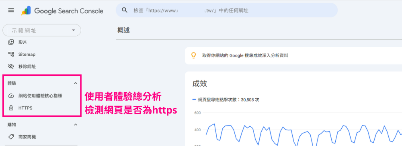Viewport: 402px width, 146px height.
Task: Click the 商家商機 tag icon
Action: [x=11, y=137]
